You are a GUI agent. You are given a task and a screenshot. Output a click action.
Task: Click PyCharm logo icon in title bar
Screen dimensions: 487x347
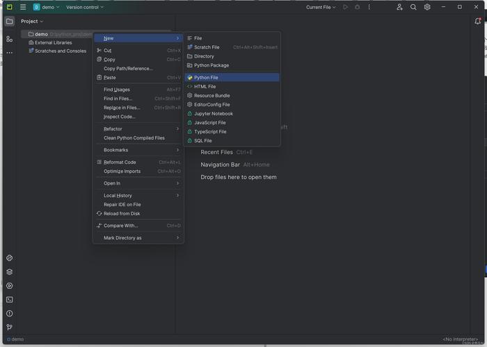click(10, 7)
